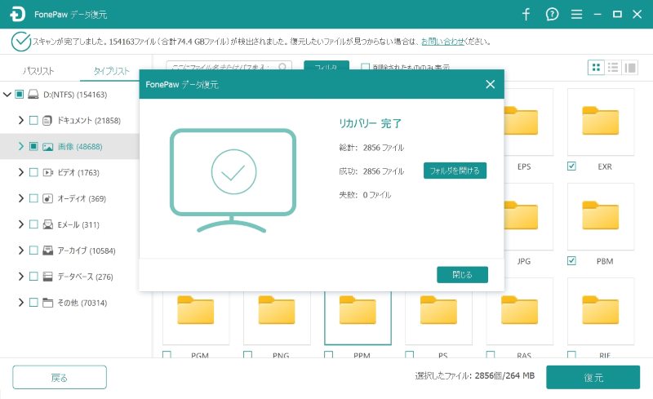
Task: Expand the 画像 category
Action: [21, 146]
